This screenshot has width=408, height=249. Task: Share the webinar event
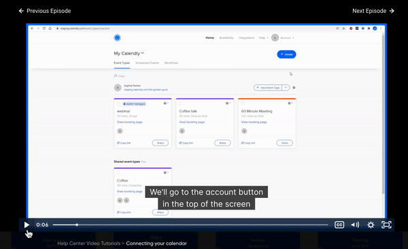[x=160, y=143]
